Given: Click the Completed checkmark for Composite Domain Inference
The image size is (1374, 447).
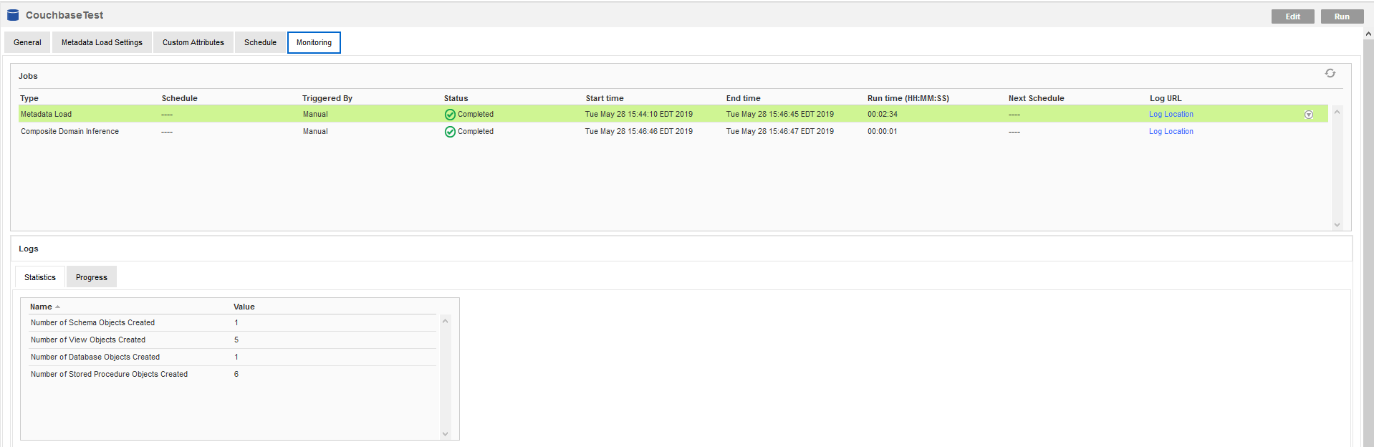Looking at the screenshot, I should point(450,132).
